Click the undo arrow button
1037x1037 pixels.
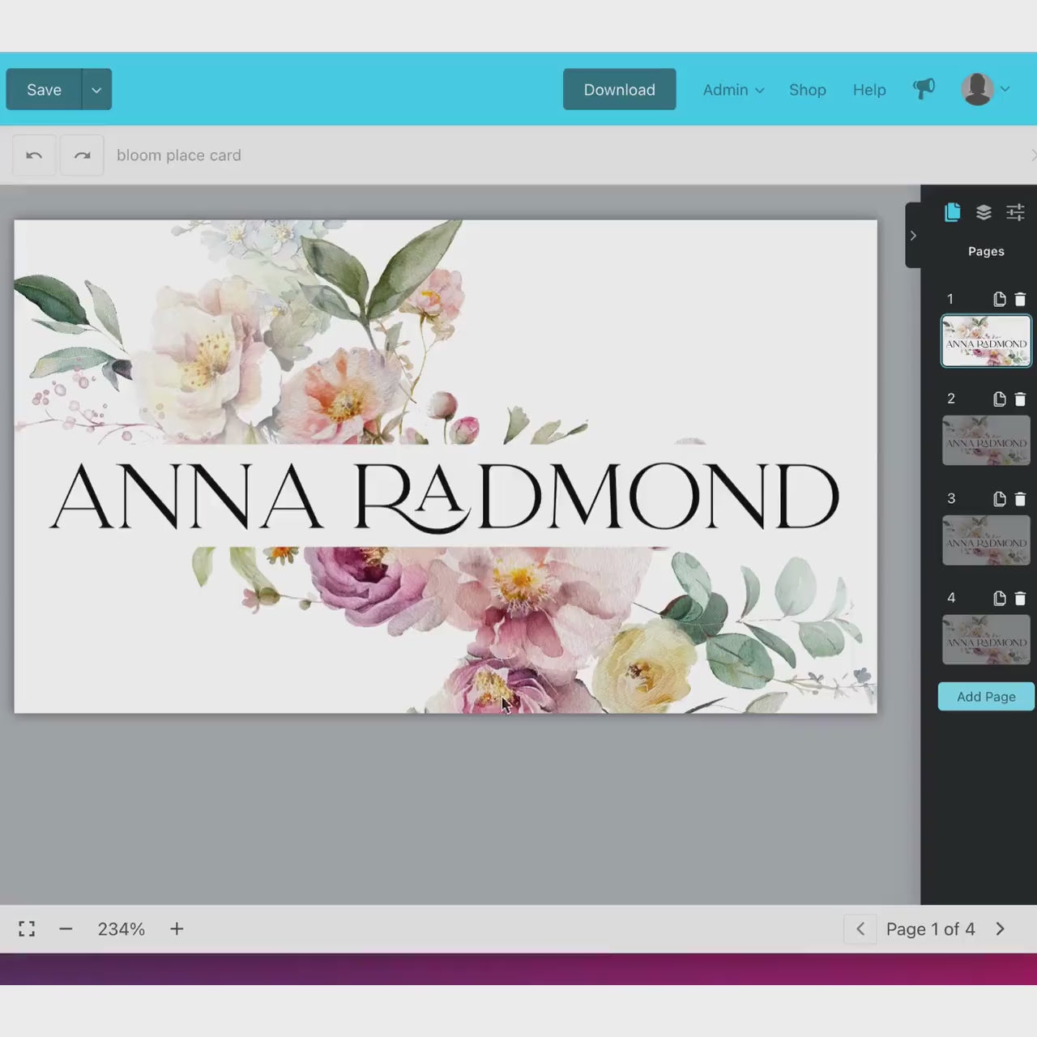(34, 155)
